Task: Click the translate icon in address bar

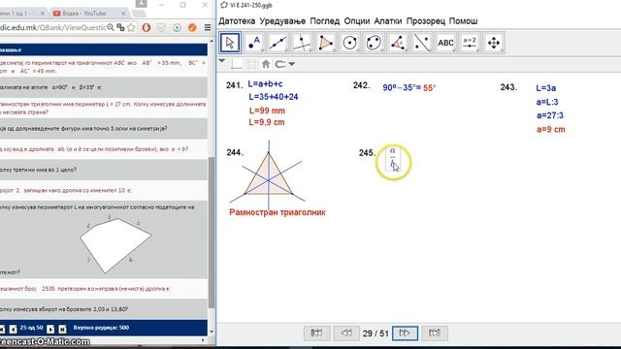Action: pyautogui.click(x=120, y=27)
